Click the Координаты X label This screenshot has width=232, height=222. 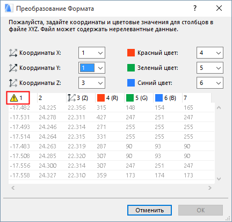40,53
